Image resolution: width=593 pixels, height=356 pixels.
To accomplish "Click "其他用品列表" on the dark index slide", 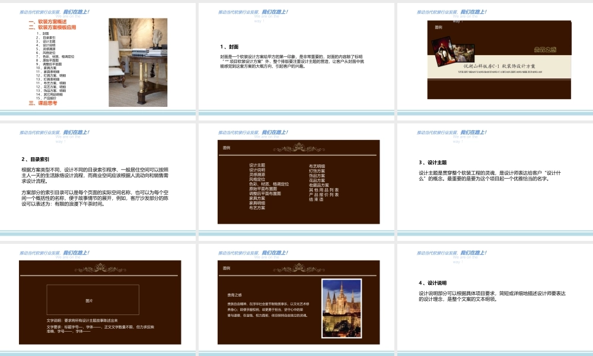I will click(x=324, y=190).
